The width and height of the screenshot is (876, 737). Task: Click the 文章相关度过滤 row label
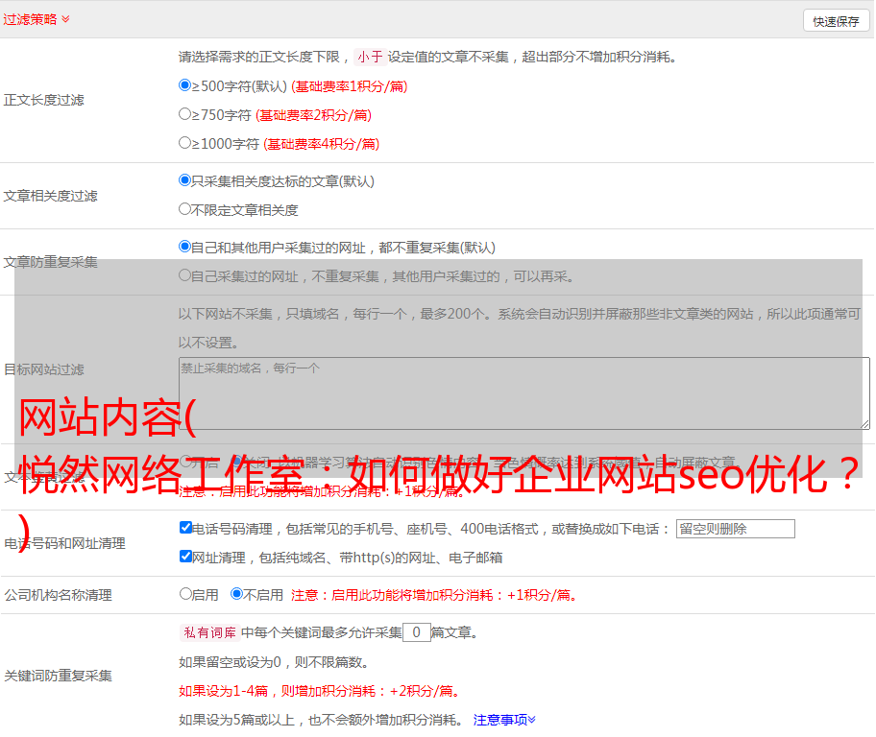[51, 196]
